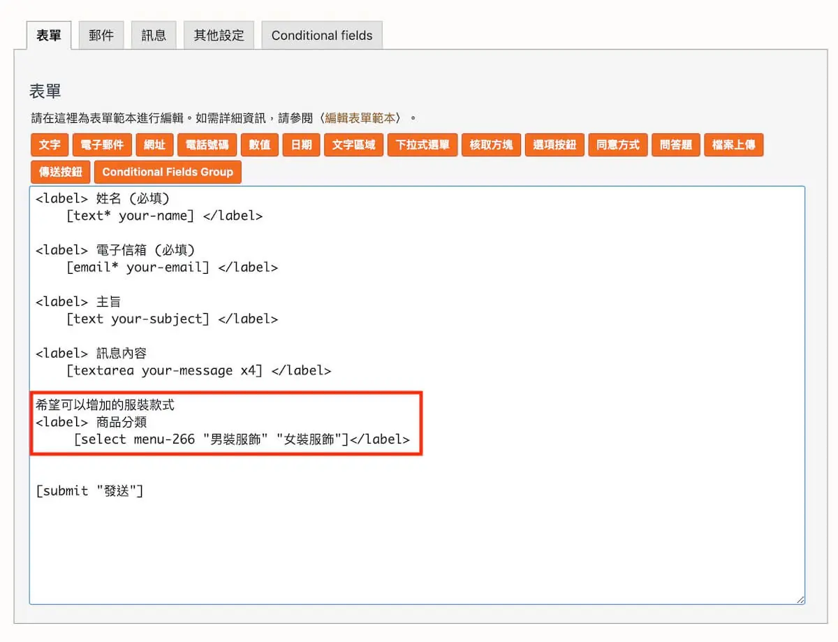Image resolution: width=838 pixels, height=642 pixels.
Task: Click the [text your-subject] line
Action: pyautogui.click(x=172, y=319)
